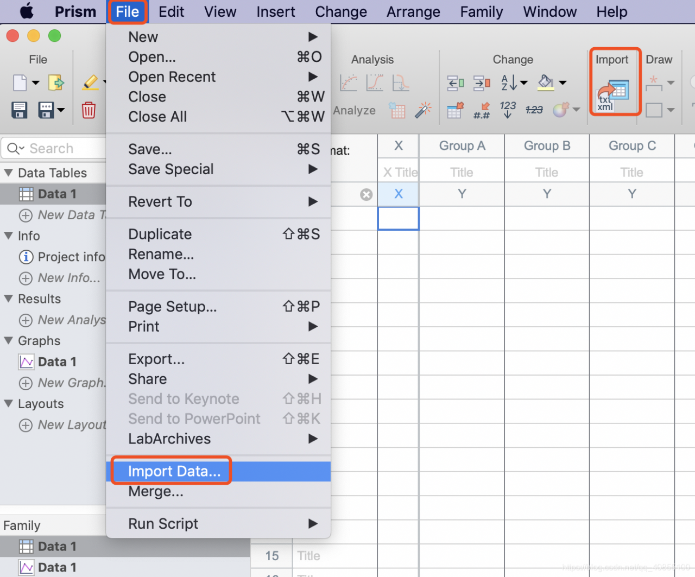This screenshot has height=577, width=695.
Task: Click the color sphere icon in Change
Action: tap(561, 110)
